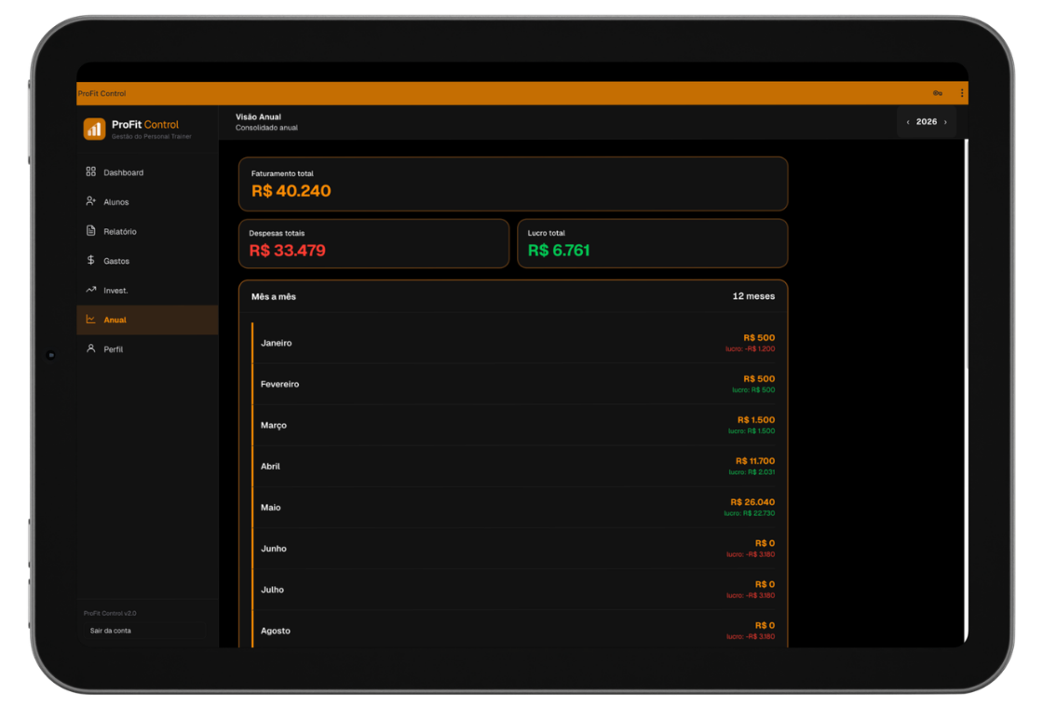
Task: Click Maio's R$ 26.040 revenue value
Action: point(752,502)
